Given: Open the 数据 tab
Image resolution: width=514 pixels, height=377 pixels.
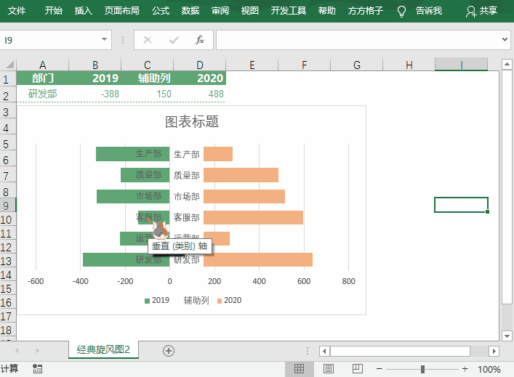Looking at the screenshot, I should (190, 11).
